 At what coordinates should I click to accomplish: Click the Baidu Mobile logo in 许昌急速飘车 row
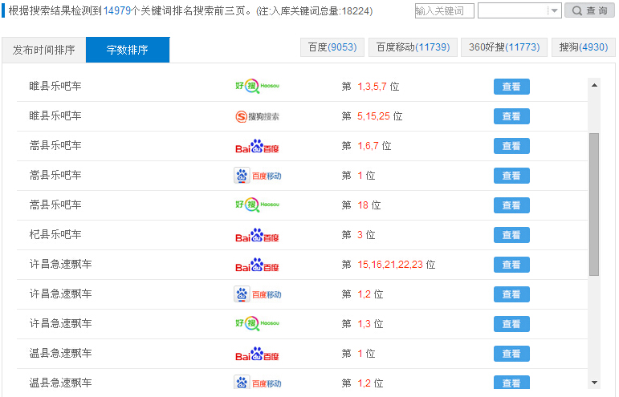(x=258, y=294)
